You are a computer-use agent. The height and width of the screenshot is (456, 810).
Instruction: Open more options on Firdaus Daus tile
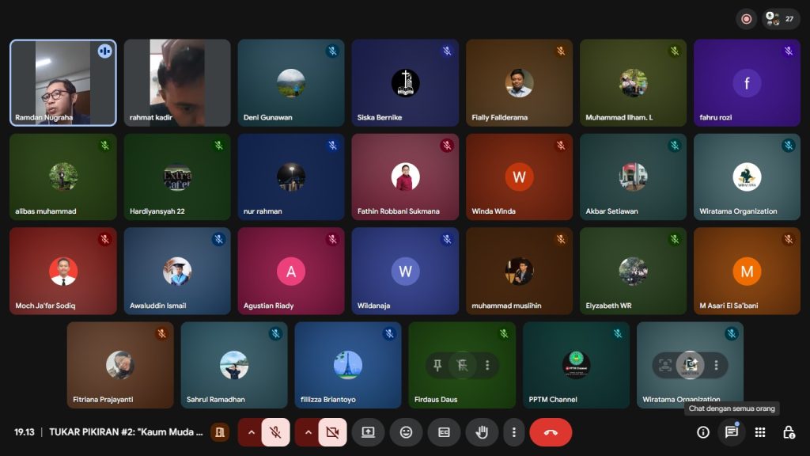click(x=487, y=365)
